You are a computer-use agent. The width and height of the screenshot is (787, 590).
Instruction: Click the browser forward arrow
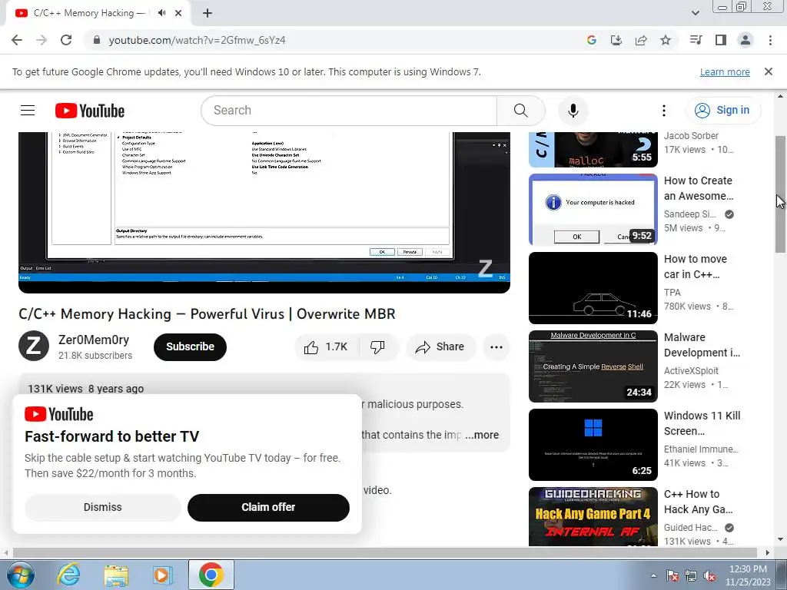pyautogui.click(x=42, y=40)
